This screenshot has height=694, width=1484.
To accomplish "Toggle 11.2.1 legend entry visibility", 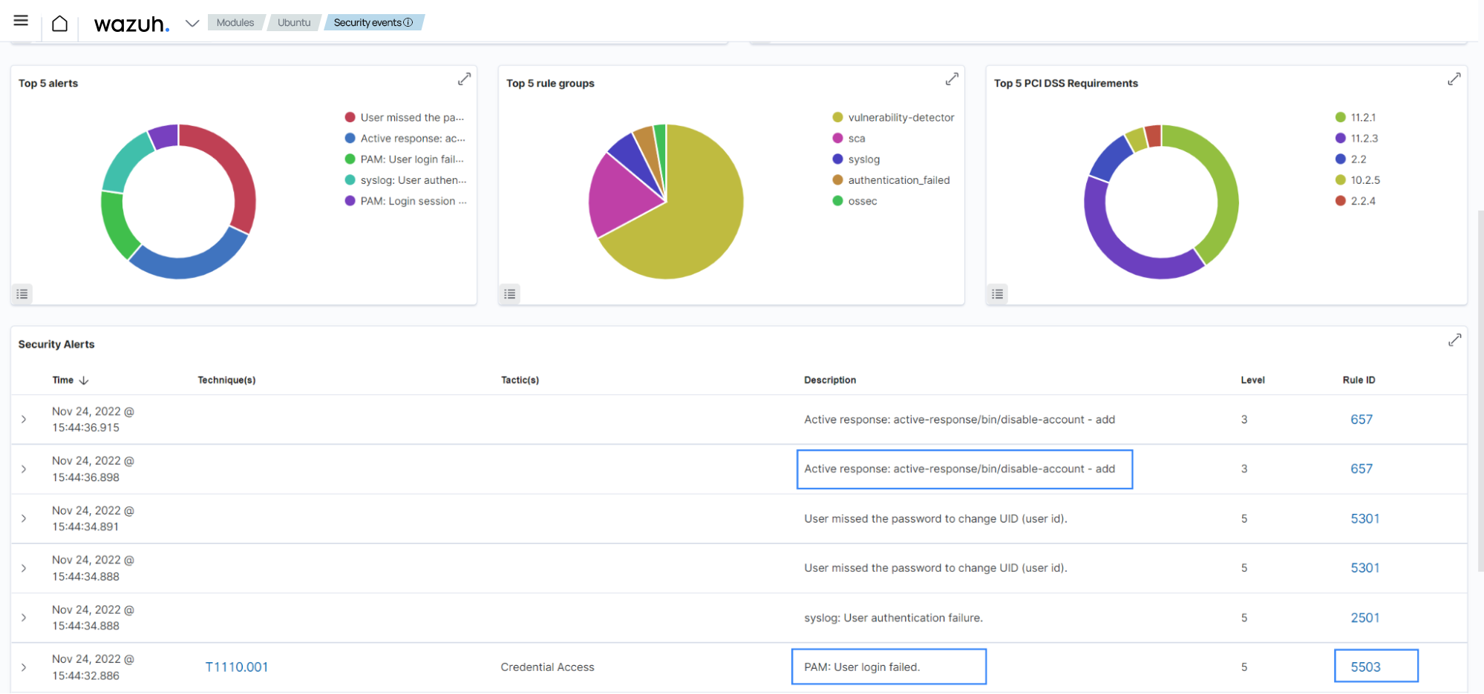I will pyautogui.click(x=1362, y=117).
